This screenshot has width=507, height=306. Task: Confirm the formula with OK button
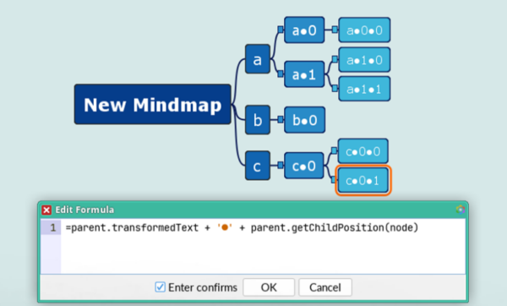pos(269,287)
